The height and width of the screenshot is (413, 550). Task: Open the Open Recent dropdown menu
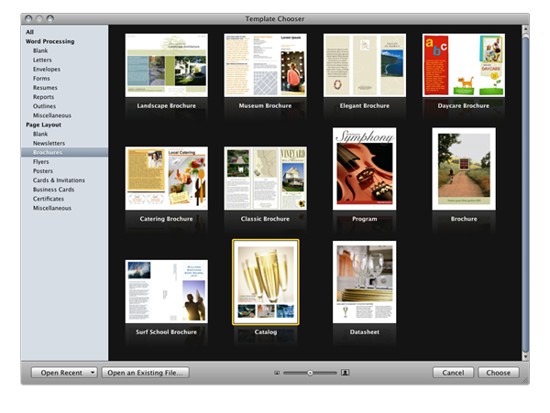click(x=63, y=373)
